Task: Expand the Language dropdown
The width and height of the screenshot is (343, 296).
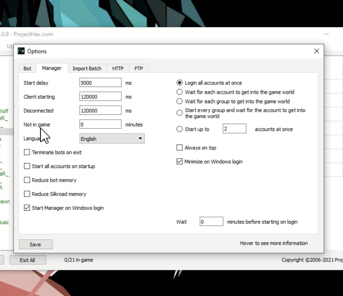Action: click(112, 139)
